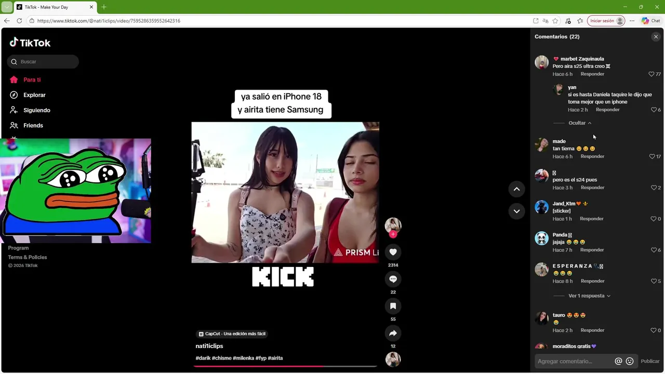Open Copilot Chat button
Screen dimensions: 665x374
(650, 21)
